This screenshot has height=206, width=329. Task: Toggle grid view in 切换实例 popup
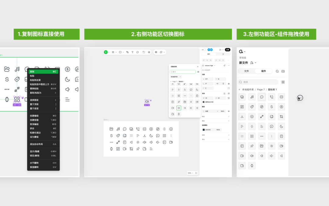(x=198, y=72)
